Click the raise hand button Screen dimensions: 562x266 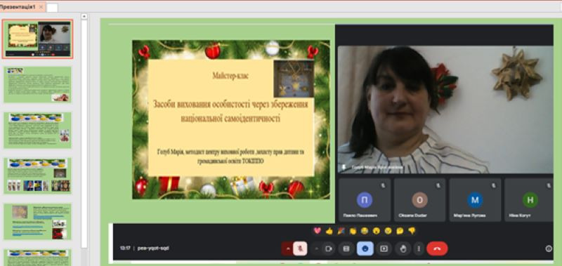tap(403, 248)
